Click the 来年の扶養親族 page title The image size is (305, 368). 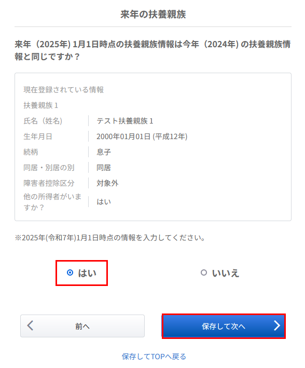coord(153,15)
